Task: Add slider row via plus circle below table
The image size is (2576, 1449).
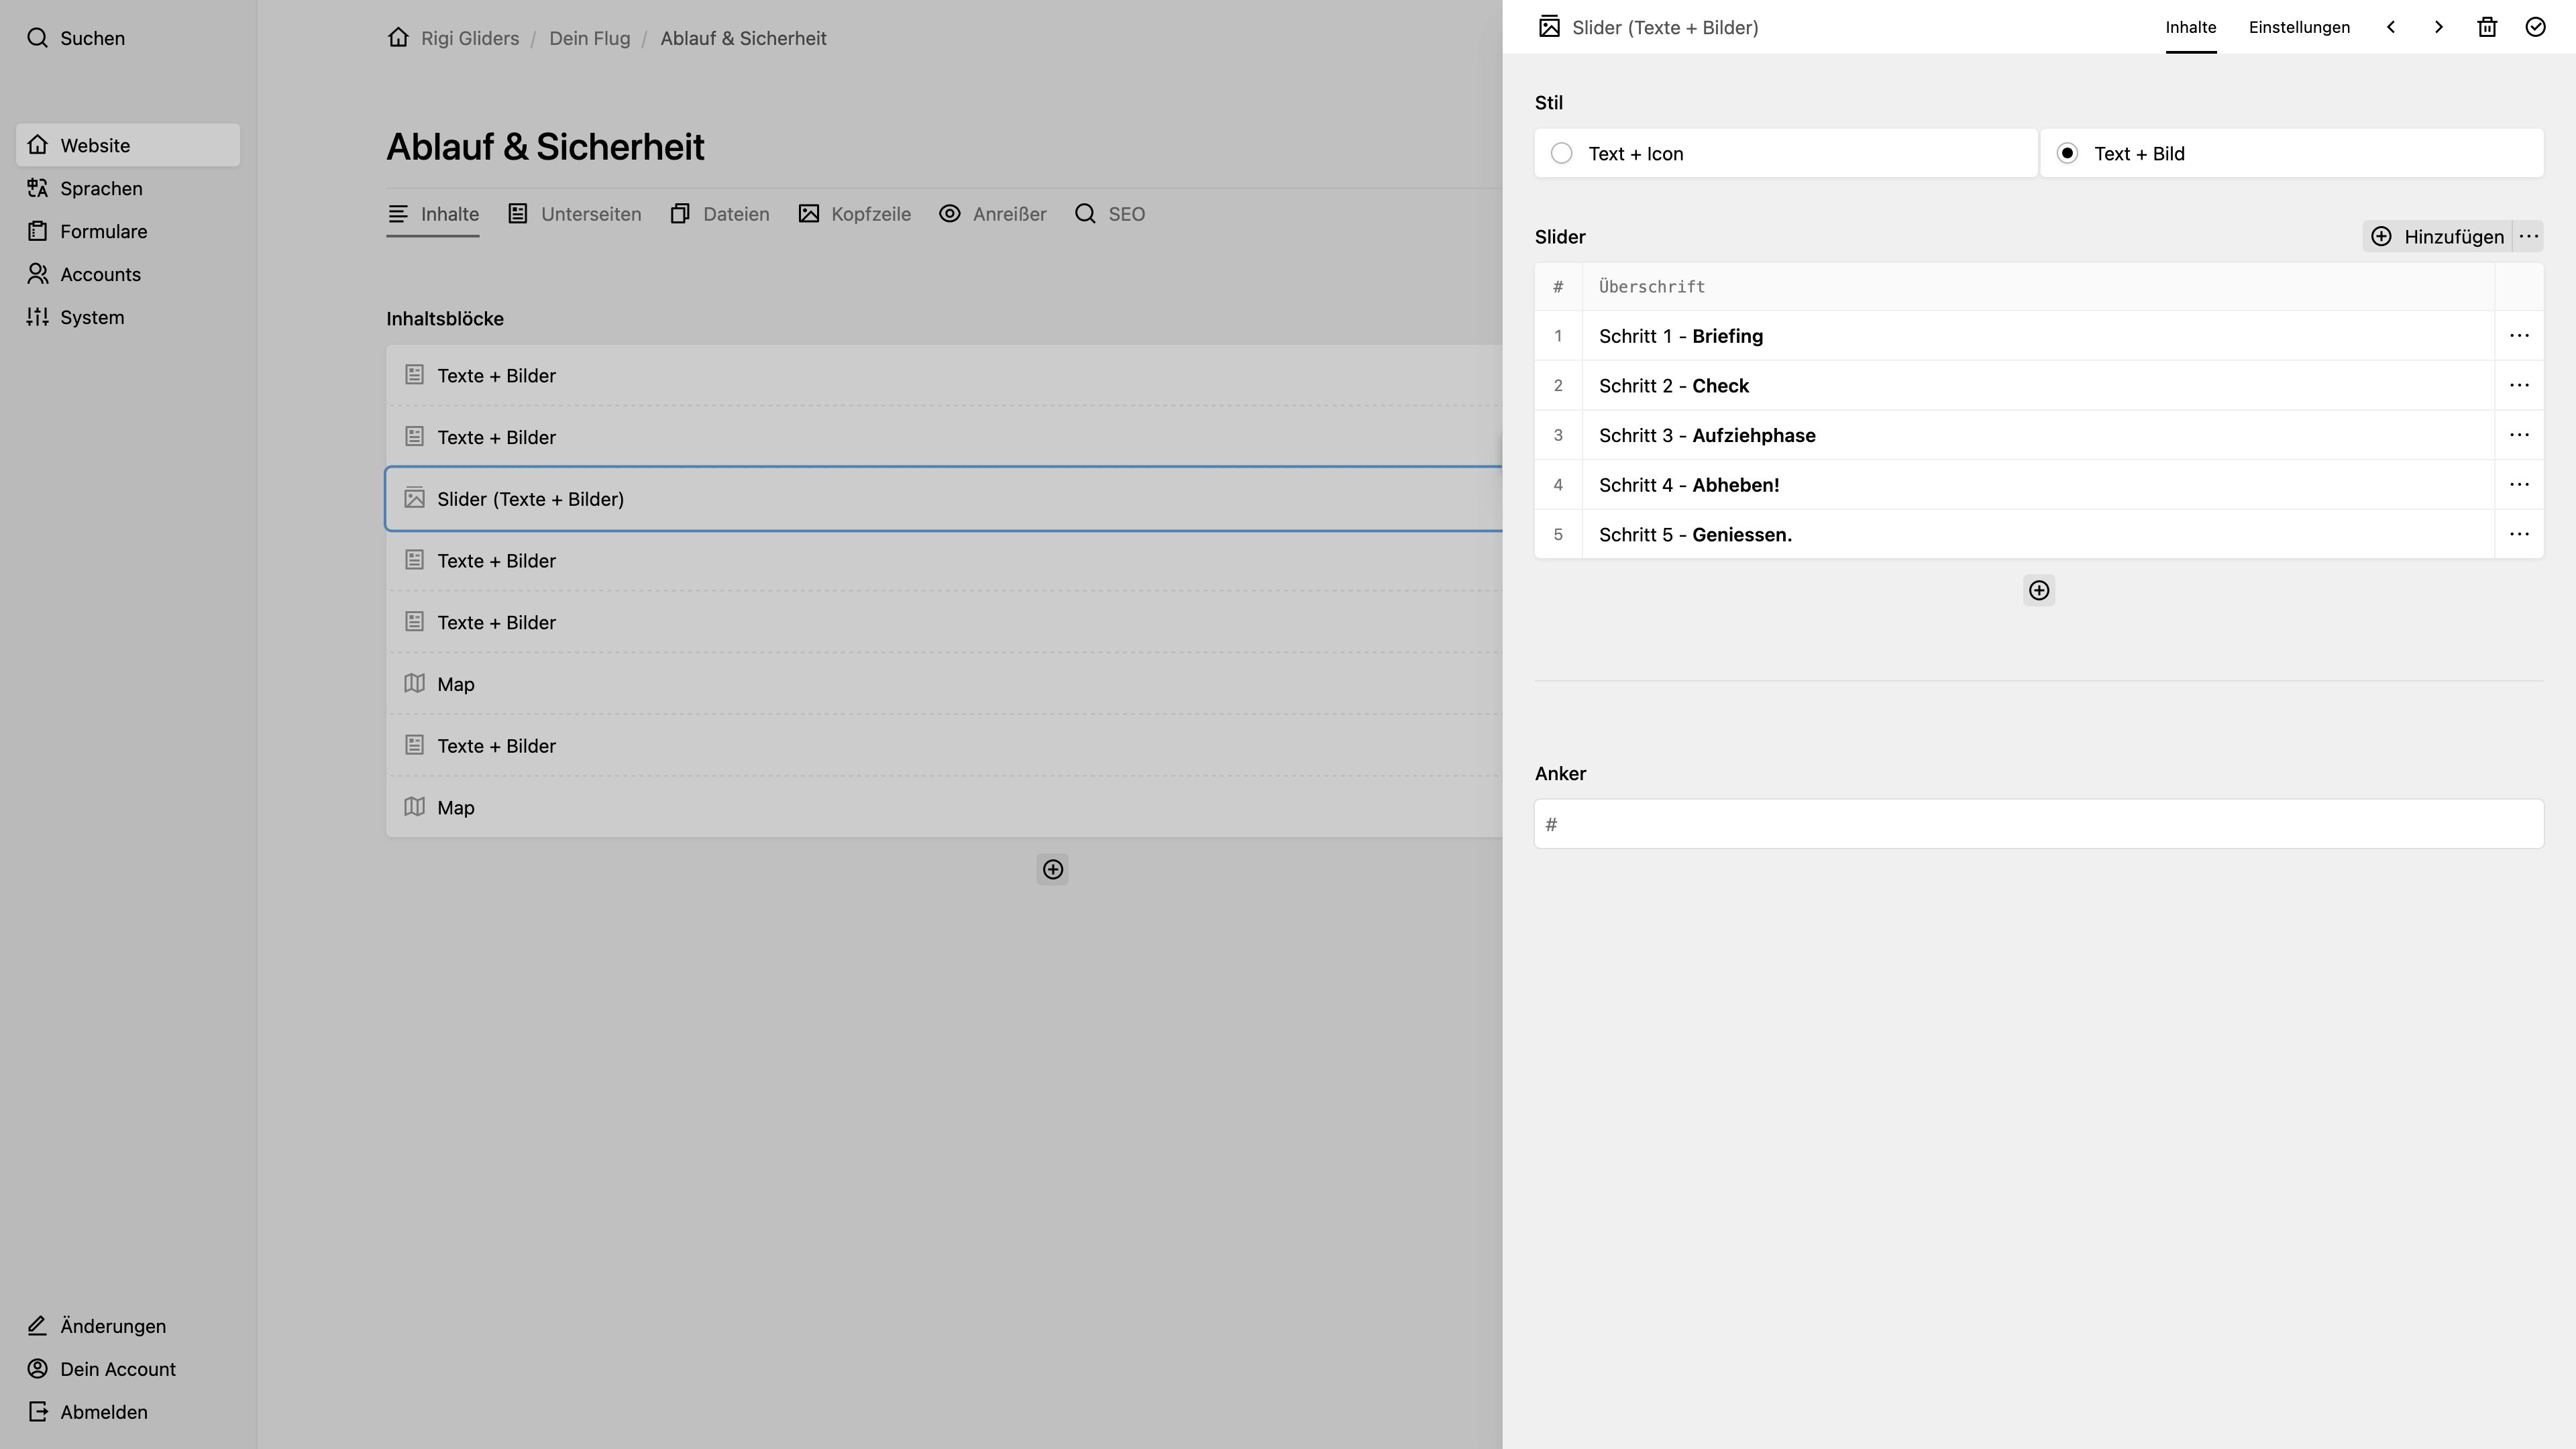Action: (x=2039, y=591)
